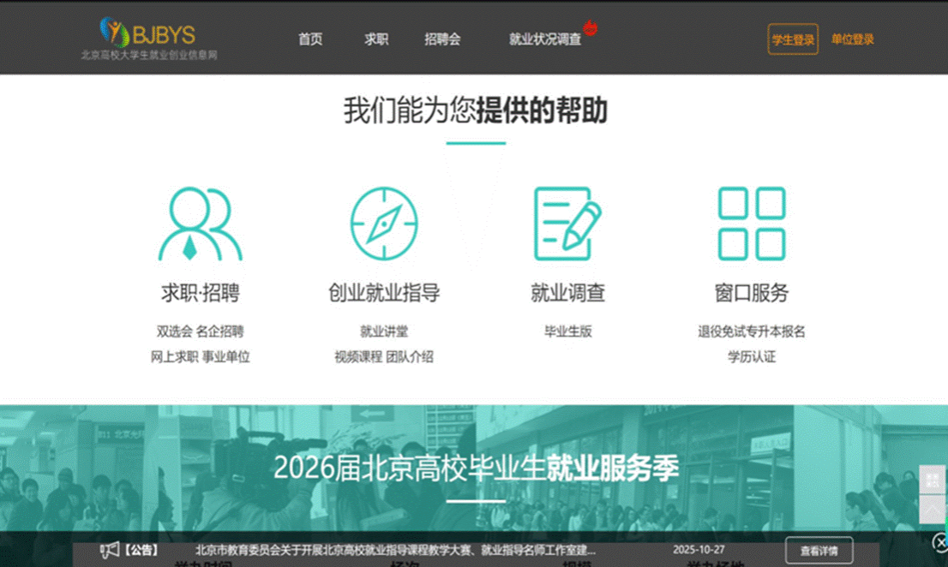Click the megaphone 公告 icon

[110, 550]
